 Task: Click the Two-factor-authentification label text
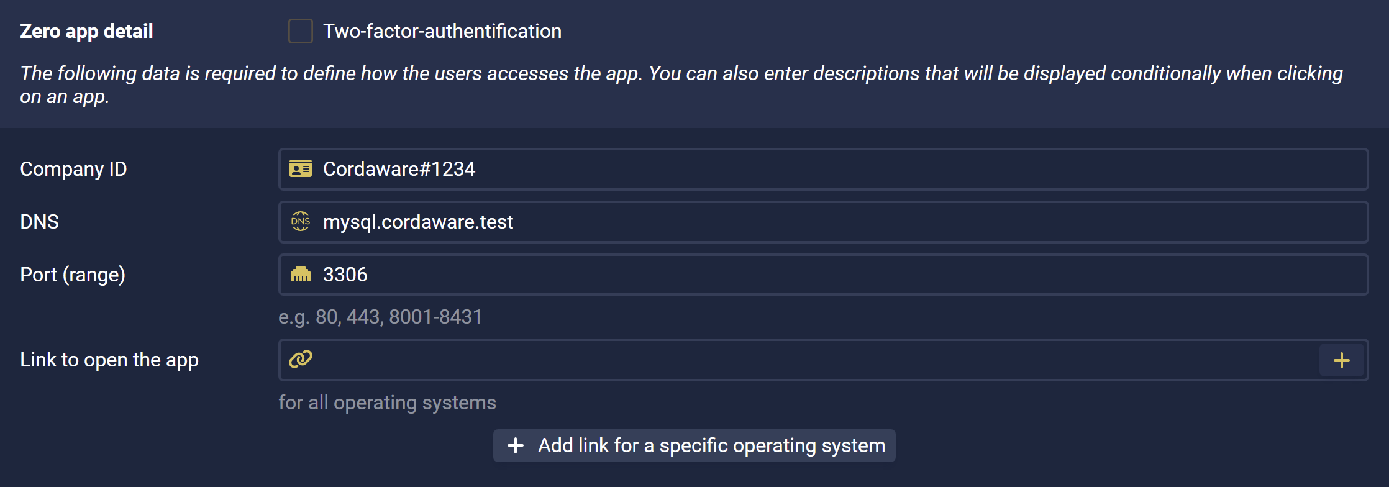(x=442, y=31)
